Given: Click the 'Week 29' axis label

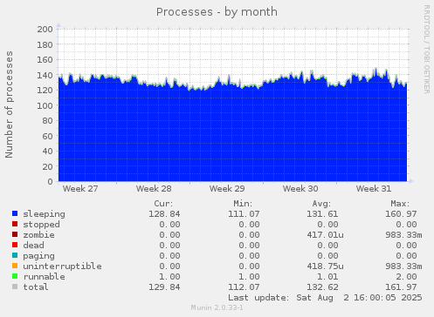Looking at the screenshot, I should (x=227, y=189).
